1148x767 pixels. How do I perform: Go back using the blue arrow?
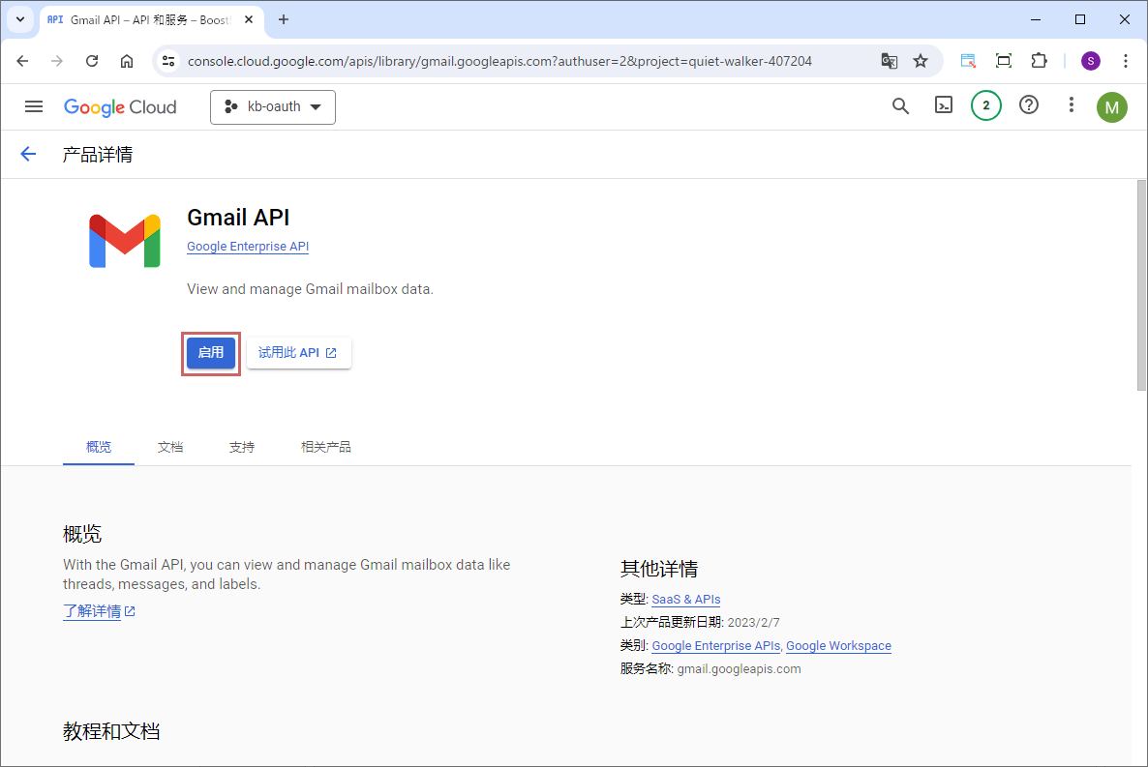(x=28, y=154)
